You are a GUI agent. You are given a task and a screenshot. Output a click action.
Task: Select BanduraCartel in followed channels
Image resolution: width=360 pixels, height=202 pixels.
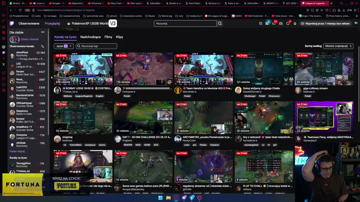(27, 97)
